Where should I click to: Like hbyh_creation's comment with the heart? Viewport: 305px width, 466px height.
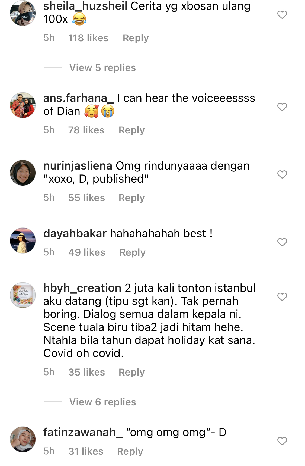[x=282, y=297]
